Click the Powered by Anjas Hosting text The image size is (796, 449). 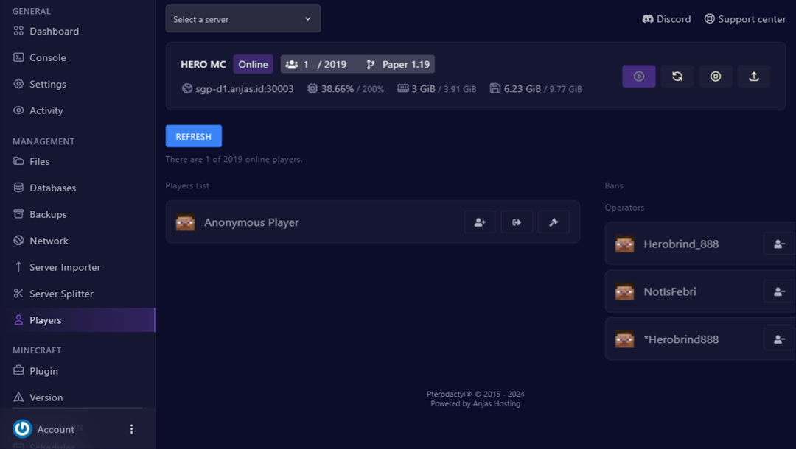click(475, 404)
